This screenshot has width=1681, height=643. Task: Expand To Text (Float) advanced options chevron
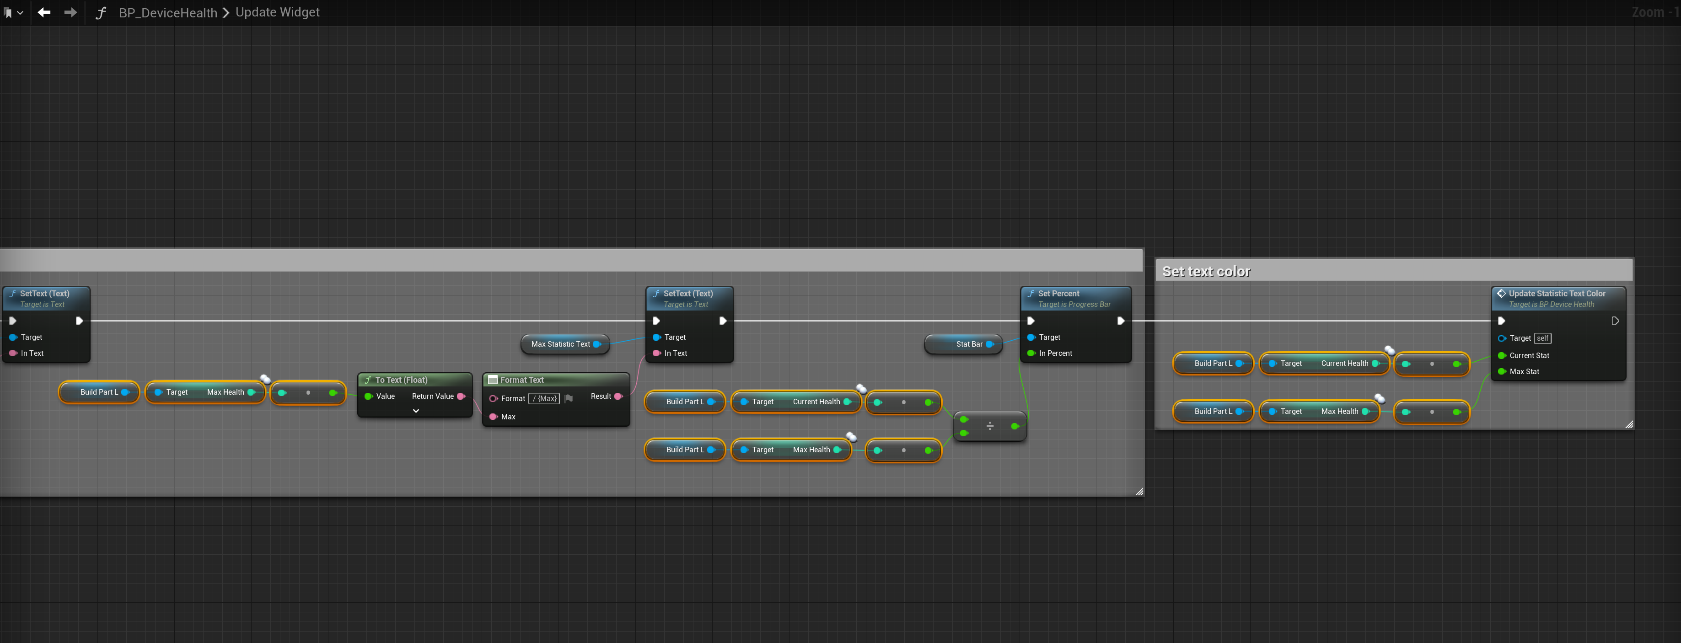416,411
